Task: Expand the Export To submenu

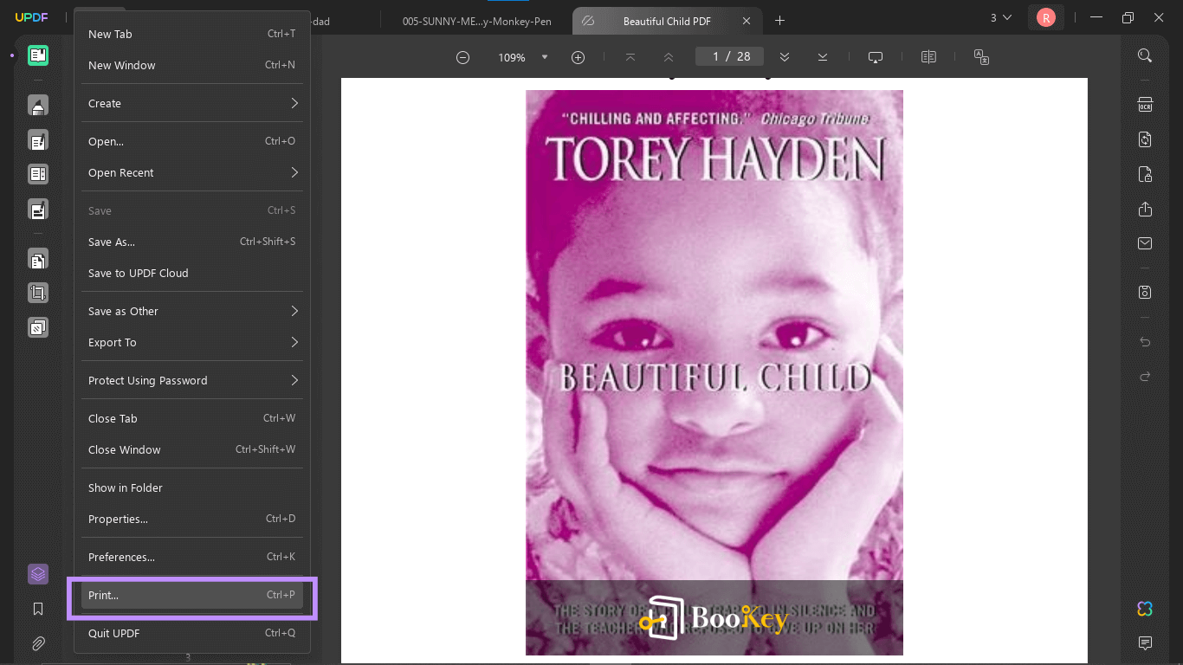Action: point(191,342)
